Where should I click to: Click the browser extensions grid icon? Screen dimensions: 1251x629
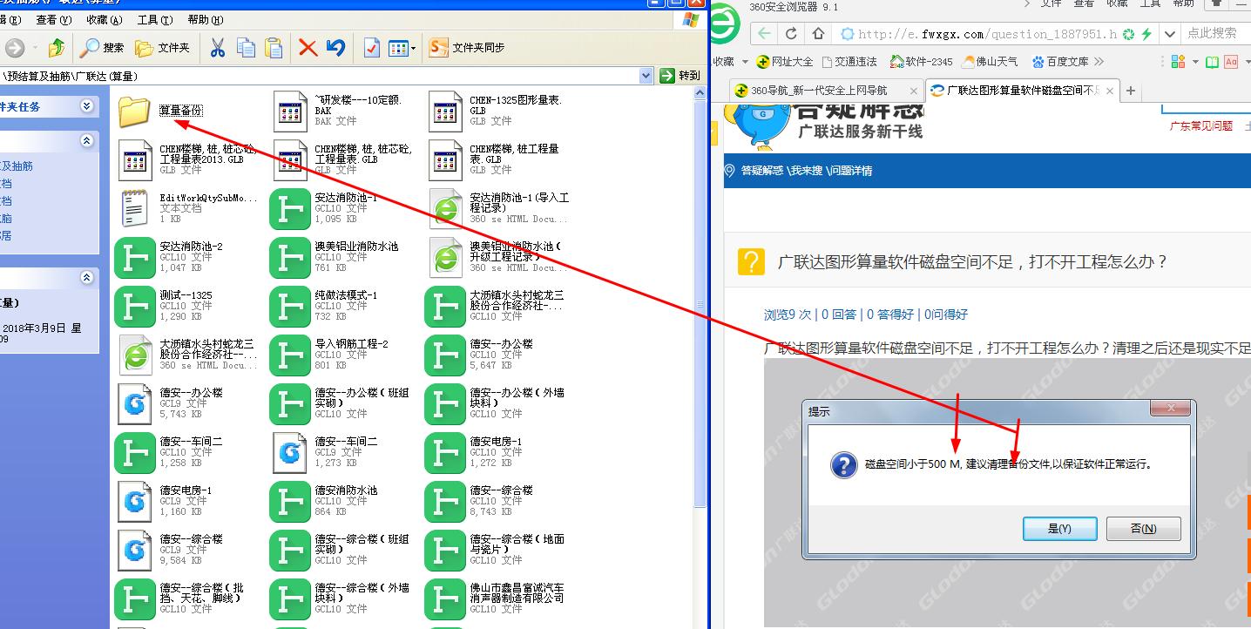coord(1178,62)
